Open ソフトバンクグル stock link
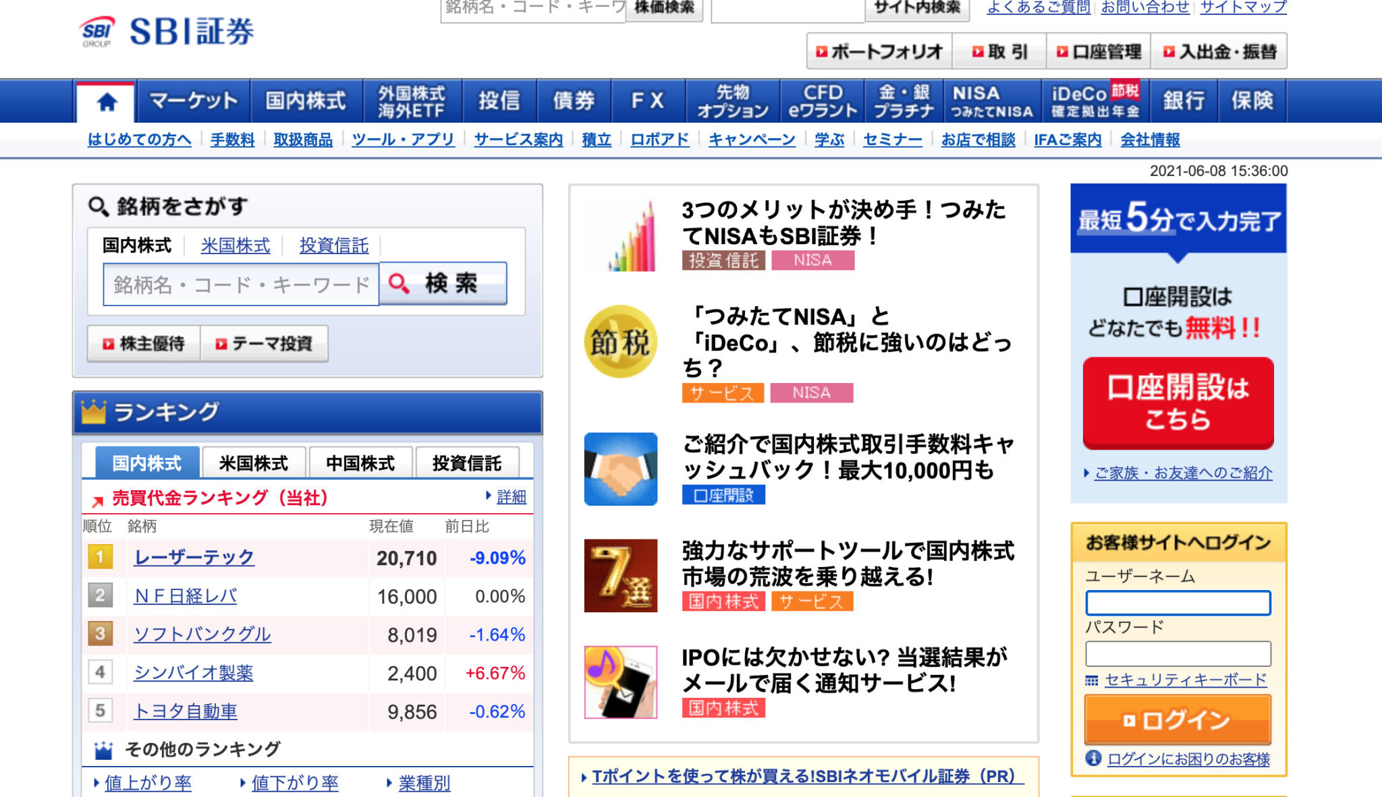1382x797 pixels. [x=202, y=634]
